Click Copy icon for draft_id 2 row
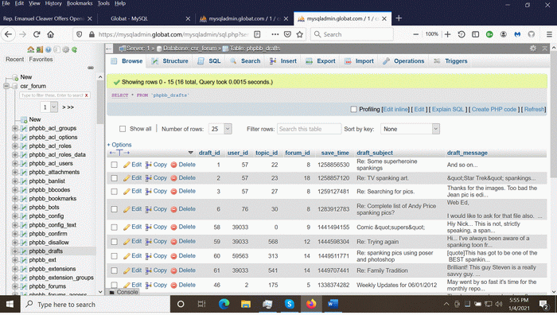This screenshot has width=557, height=315. pyautogui.click(x=149, y=178)
